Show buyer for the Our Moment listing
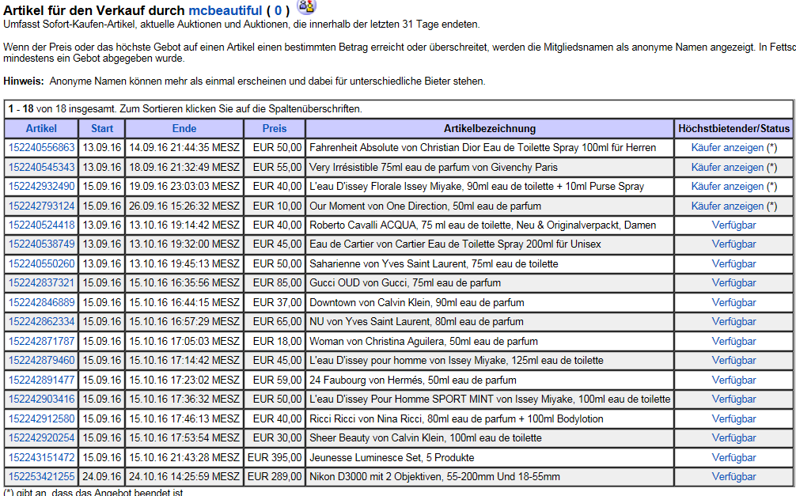The height and width of the screenshot is (496, 796). 727,206
